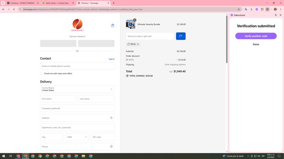284x159 pixels.
Task: Open a new browser tab
Action: (114, 3)
